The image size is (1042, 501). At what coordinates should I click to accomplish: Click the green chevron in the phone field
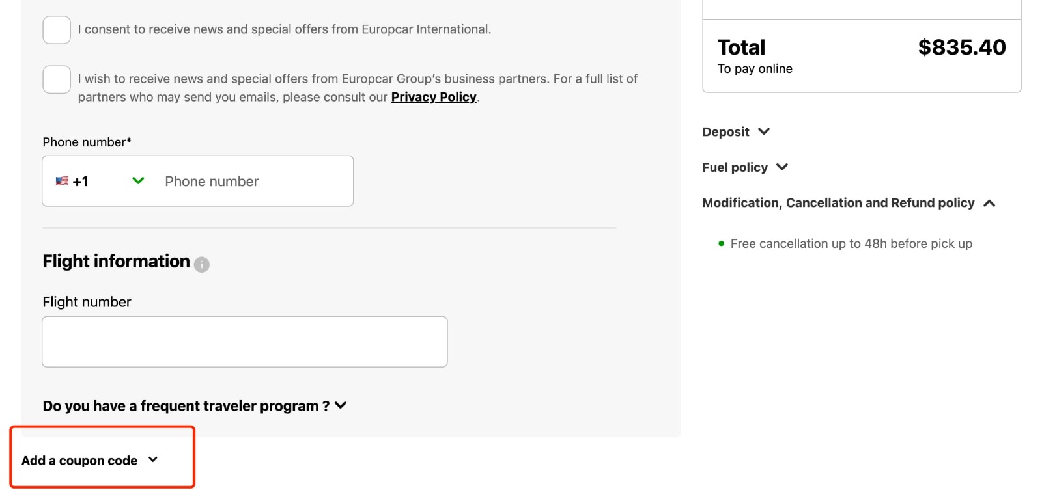pyautogui.click(x=137, y=181)
